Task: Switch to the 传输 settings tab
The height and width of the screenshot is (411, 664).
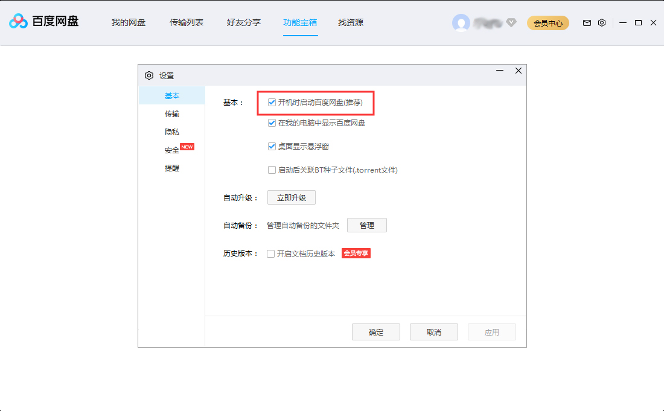Action: 172,113
